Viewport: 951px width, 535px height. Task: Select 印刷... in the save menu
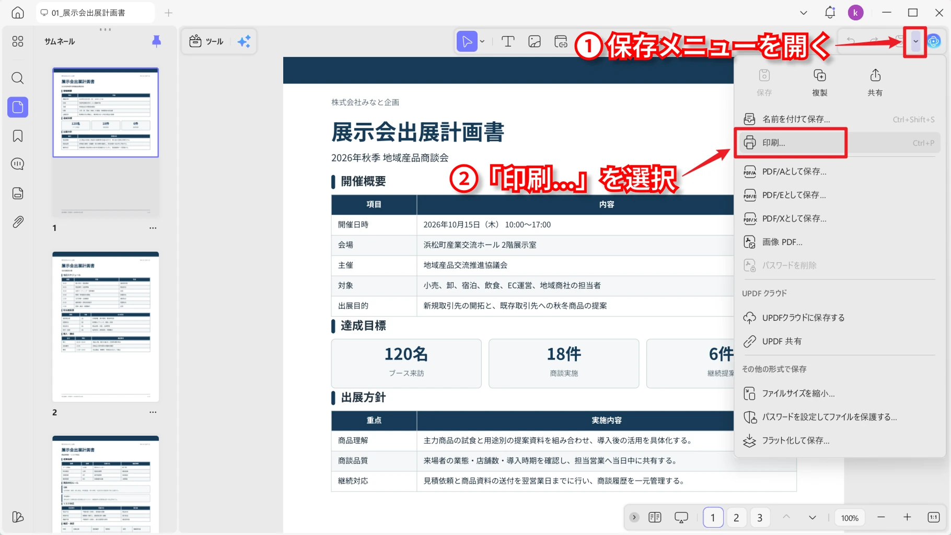(x=839, y=143)
